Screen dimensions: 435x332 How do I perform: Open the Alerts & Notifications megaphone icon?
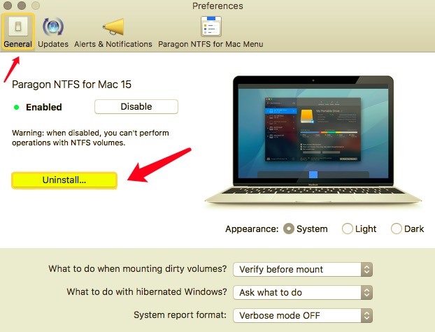(113, 27)
